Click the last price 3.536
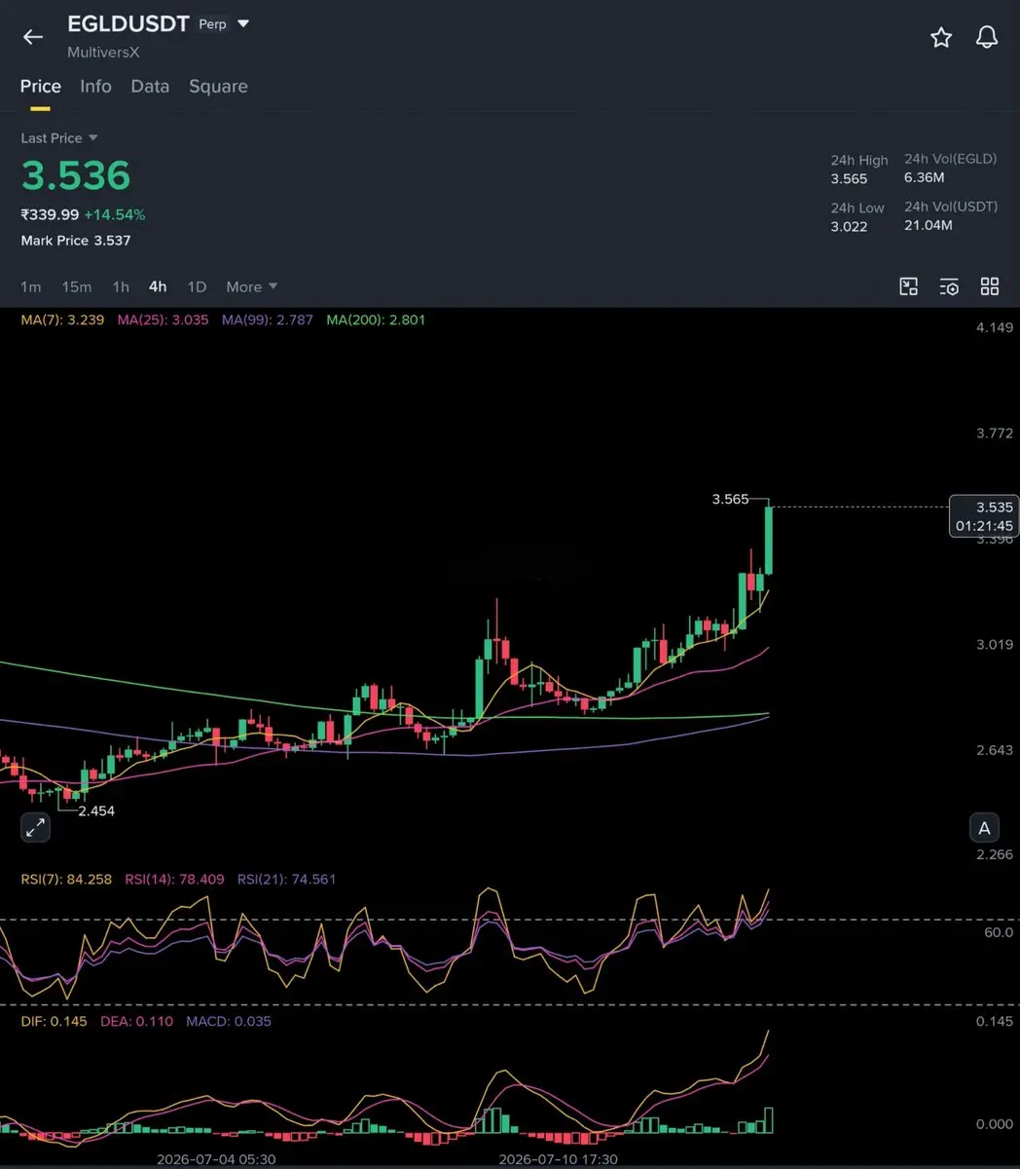The width and height of the screenshot is (1020, 1169). [76, 175]
